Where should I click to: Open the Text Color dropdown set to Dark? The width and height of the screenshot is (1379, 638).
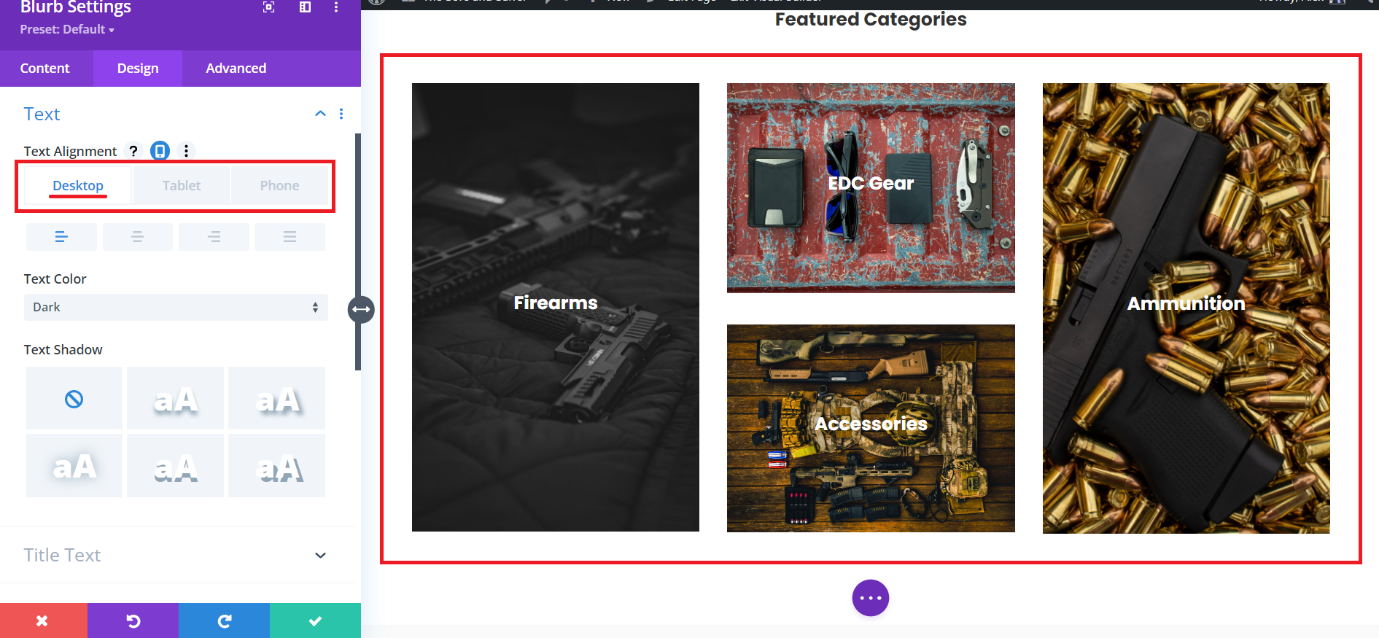(176, 307)
